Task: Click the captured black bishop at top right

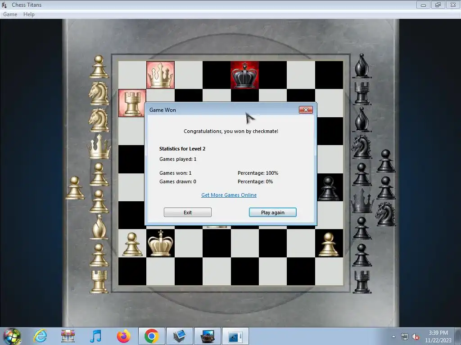Action: pyautogui.click(x=362, y=66)
